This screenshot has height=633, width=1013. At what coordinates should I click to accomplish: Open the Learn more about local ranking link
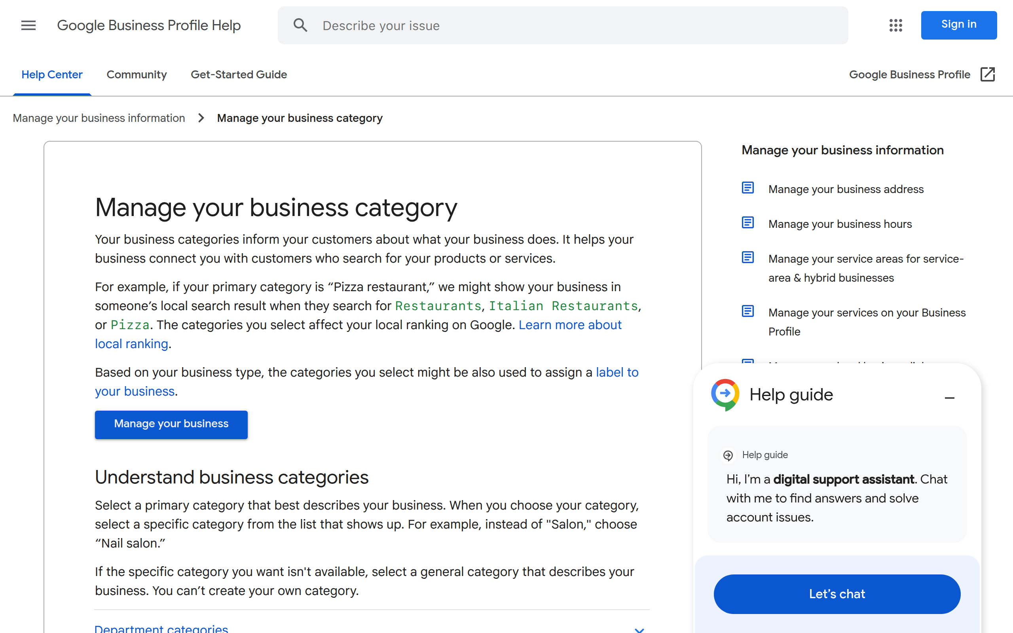[570, 325]
